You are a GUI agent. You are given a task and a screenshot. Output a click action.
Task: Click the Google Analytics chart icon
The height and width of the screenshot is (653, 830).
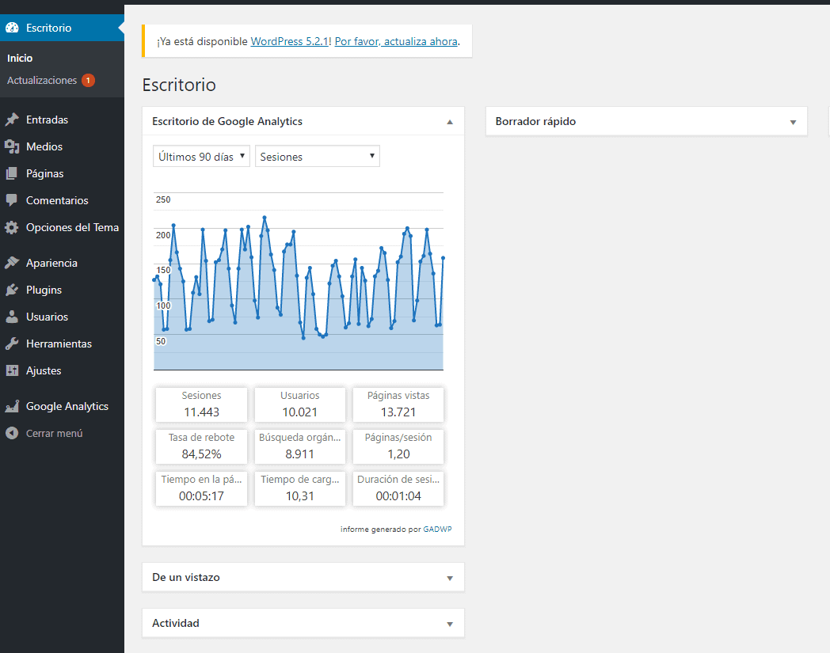tap(12, 407)
